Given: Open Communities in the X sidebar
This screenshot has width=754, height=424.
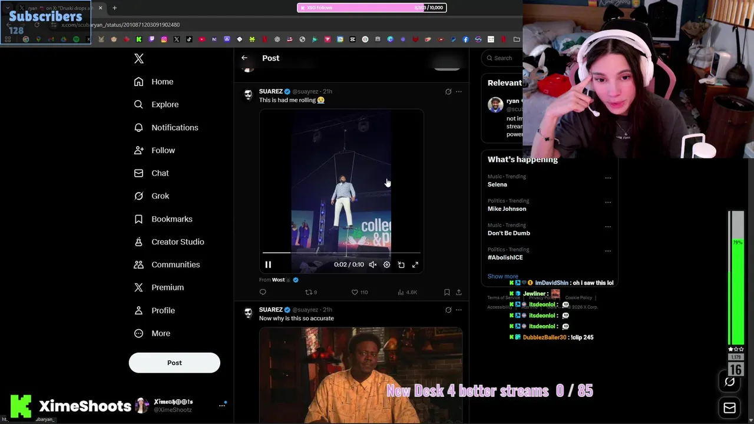Looking at the screenshot, I should (167, 264).
